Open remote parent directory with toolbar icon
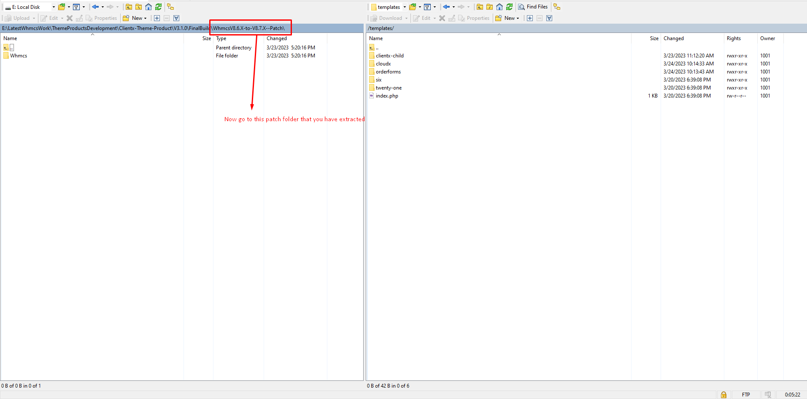Viewport: 807px width, 399px height. tap(480, 7)
